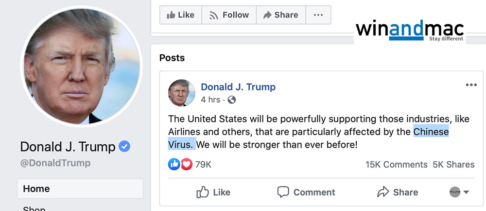Open the 15K Comments link
The height and width of the screenshot is (211, 486).
[396, 165]
